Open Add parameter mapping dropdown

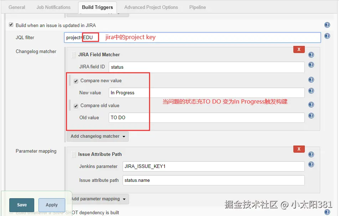98,199
